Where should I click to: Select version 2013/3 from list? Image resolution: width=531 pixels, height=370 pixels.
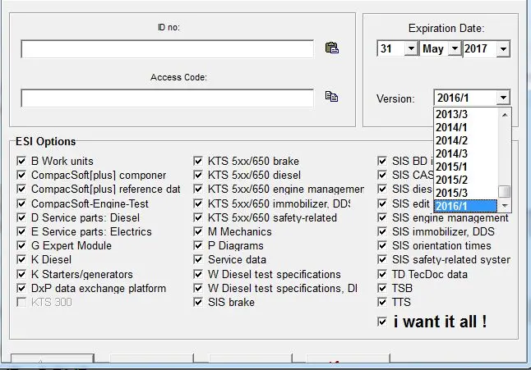(466, 114)
